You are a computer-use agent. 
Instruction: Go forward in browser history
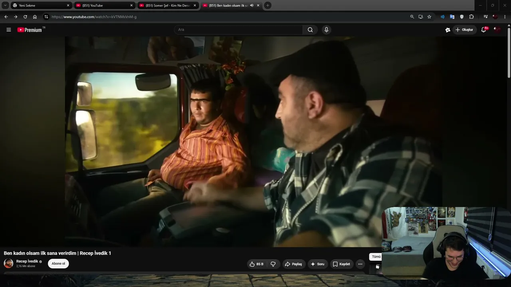click(16, 17)
